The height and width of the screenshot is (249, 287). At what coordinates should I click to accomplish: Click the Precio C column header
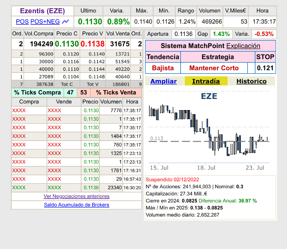67,34
